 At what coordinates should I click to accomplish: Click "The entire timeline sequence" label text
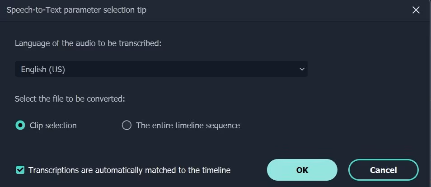click(187, 126)
